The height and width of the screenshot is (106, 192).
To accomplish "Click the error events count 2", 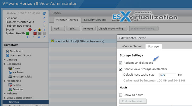I will 35,30.
